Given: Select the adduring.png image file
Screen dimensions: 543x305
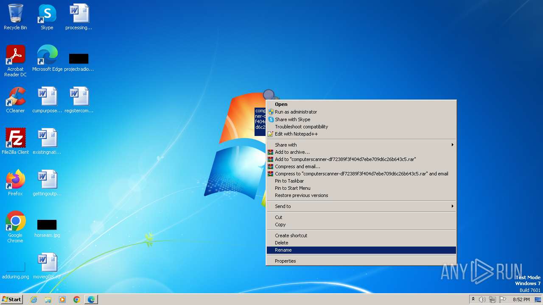Looking at the screenshot, I should pyautogui.click(x=15, y=270).
